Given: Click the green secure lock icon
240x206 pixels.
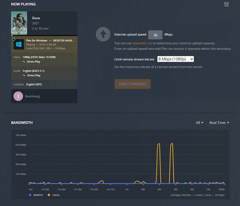Looking at the screenshot, I should pyautogui.click(x=14, y=39).
